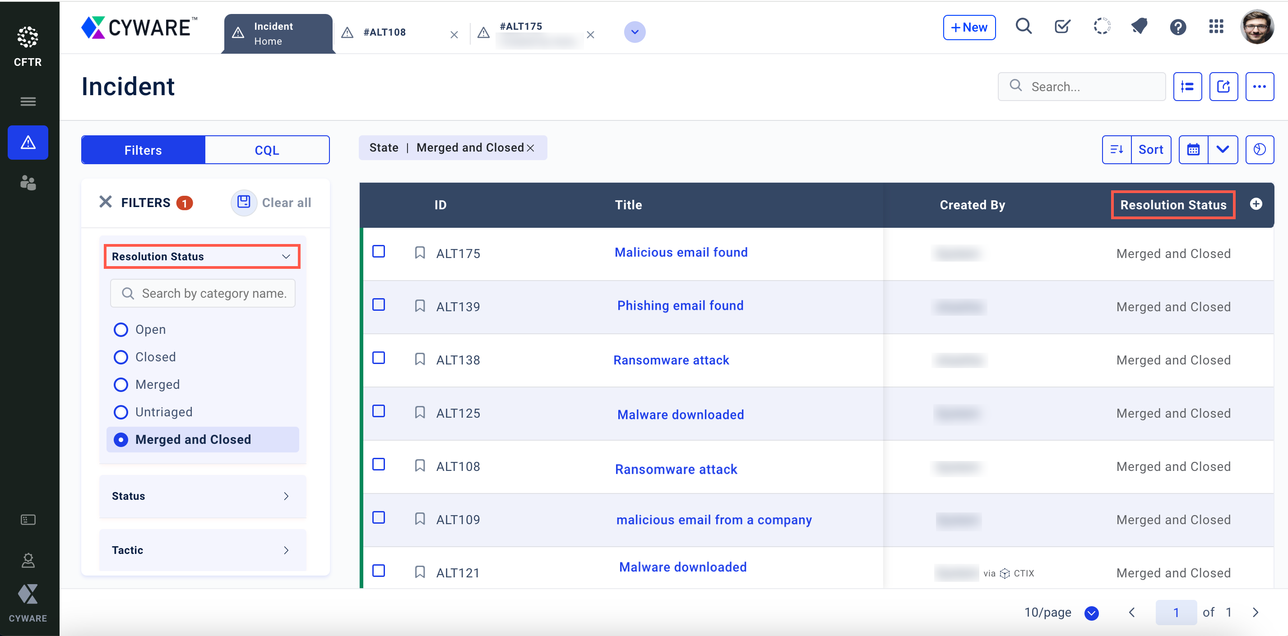Click the export incidents icon
This screenshot has width=1288, height=636.
click(1223, 87)
